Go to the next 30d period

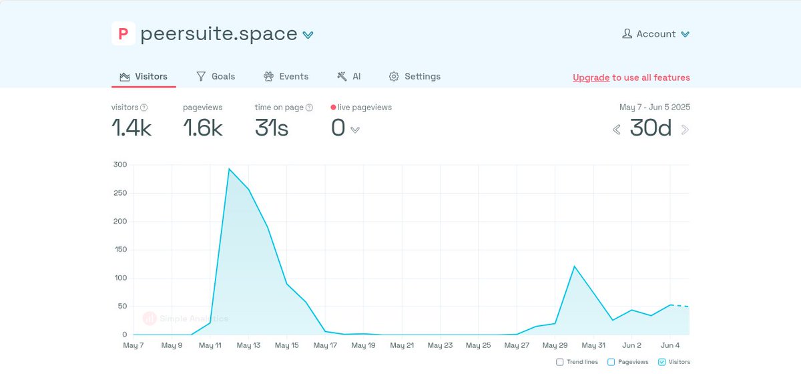[685, 129]
